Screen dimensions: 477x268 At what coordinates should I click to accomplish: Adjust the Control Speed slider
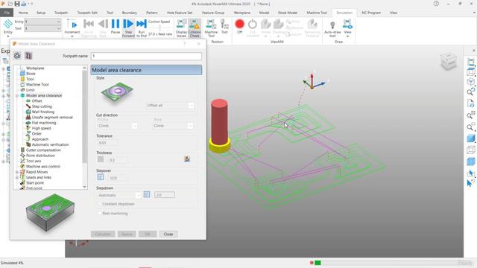coord(159,28)
